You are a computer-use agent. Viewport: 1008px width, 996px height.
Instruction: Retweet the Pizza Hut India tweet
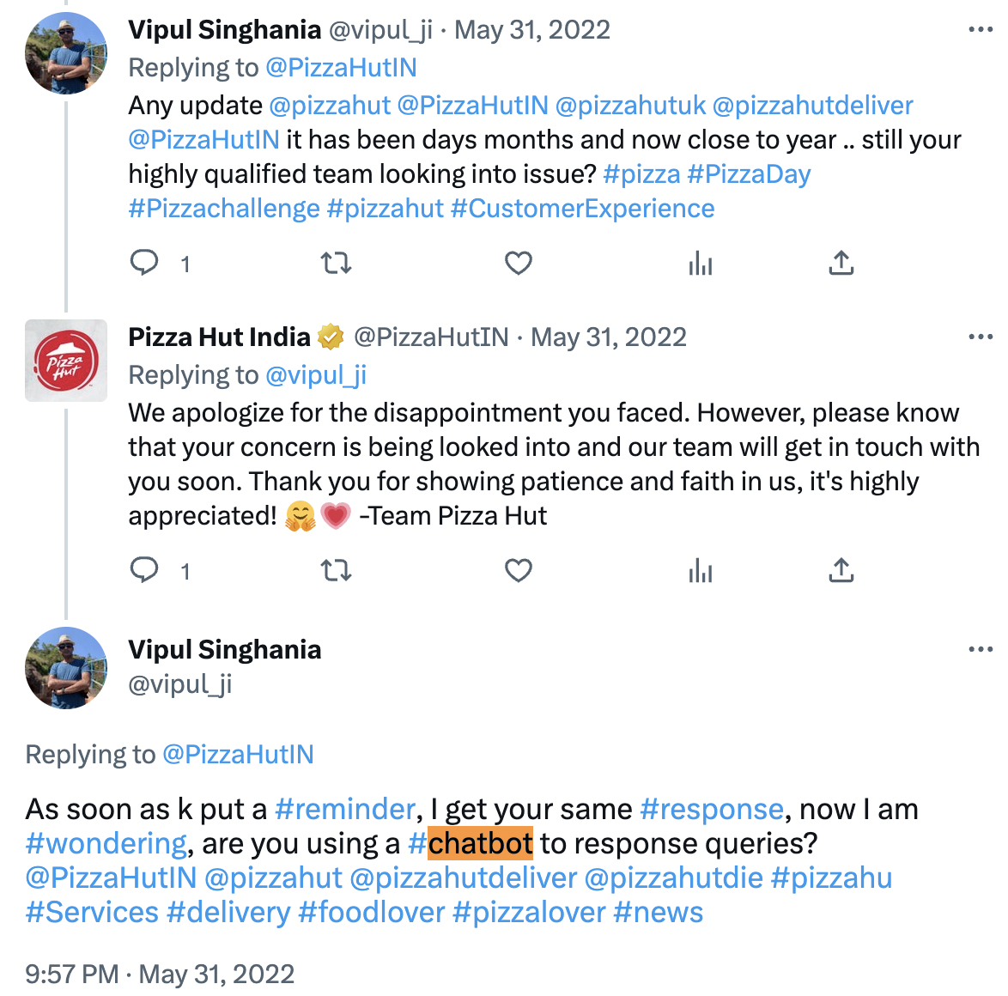click(x=336, y=570)
